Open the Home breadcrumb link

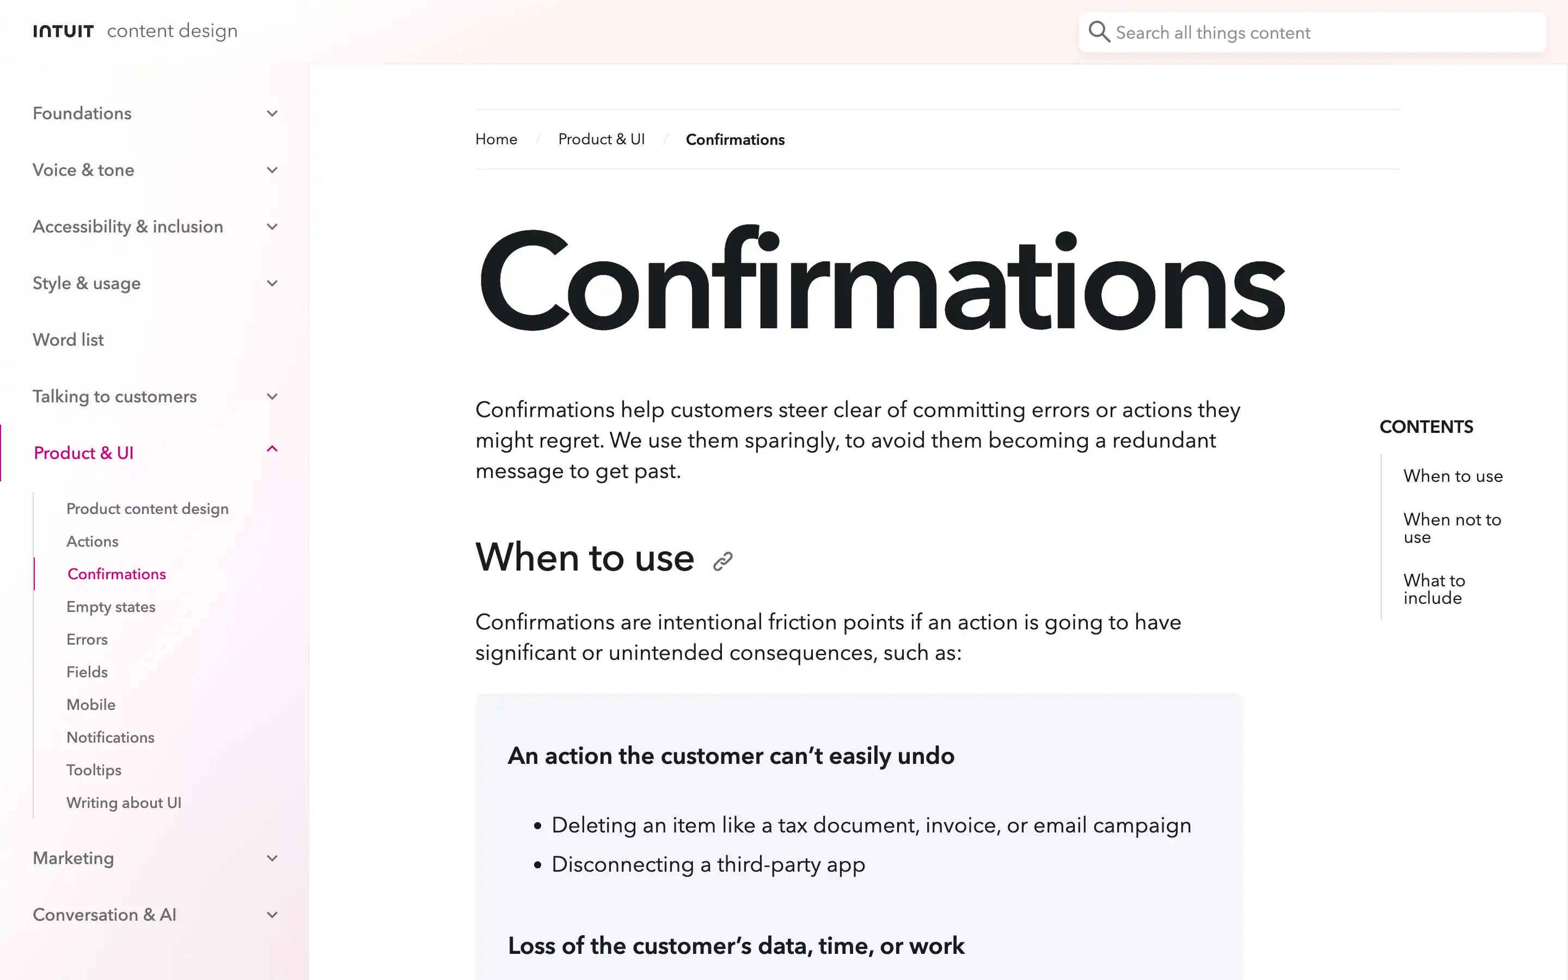pos(495,139)
